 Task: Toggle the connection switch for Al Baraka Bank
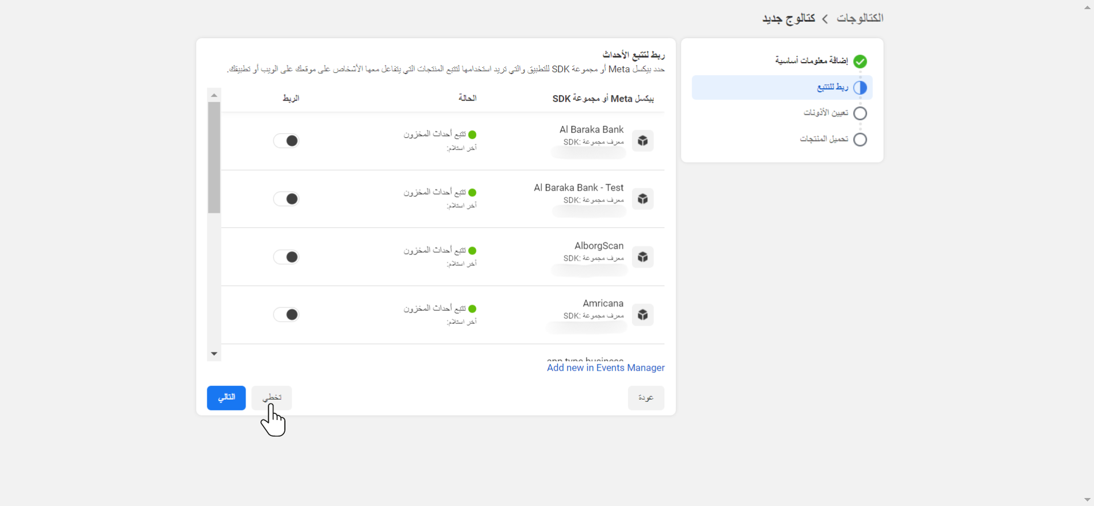[286, 141]
